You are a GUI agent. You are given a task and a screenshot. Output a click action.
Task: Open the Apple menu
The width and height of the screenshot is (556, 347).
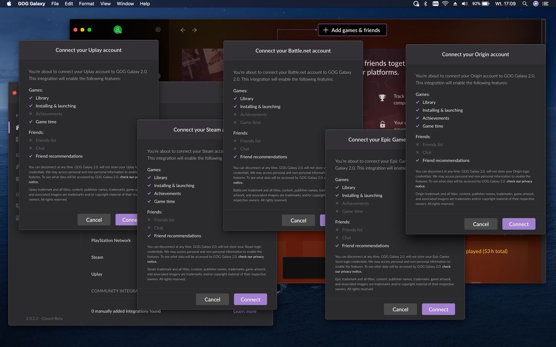coord(9,3)
